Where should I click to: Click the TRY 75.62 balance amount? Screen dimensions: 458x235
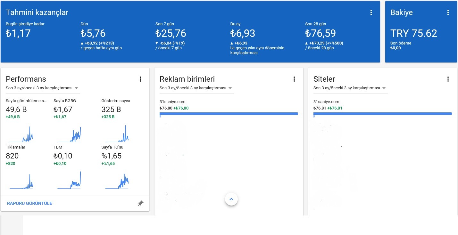[414, 33]
